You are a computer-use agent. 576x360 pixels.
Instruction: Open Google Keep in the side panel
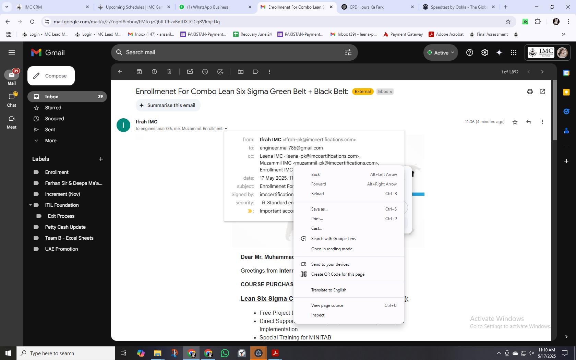[566, 92]
